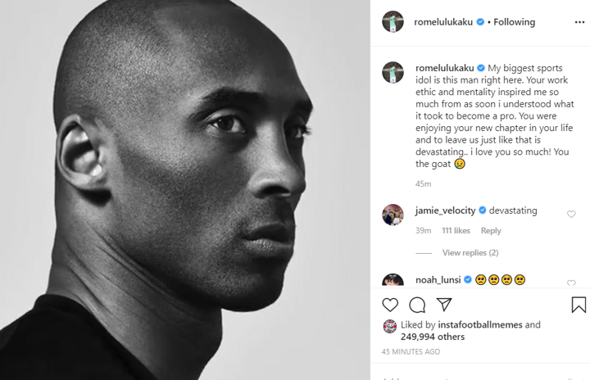590x380 pixels.
Task: Expand View replies (2) under jamie_velocity
Action: 470,253
